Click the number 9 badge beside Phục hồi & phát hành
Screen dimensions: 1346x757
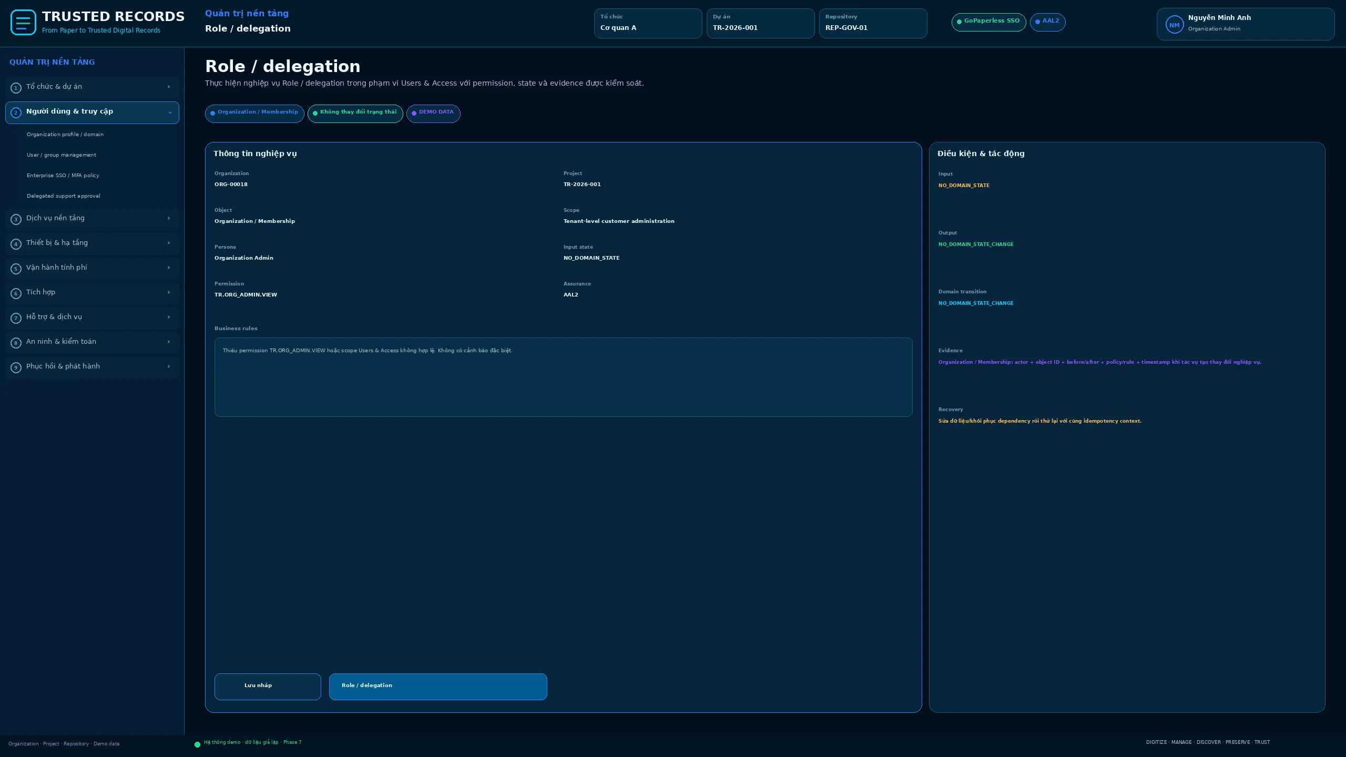click(16, 367)
